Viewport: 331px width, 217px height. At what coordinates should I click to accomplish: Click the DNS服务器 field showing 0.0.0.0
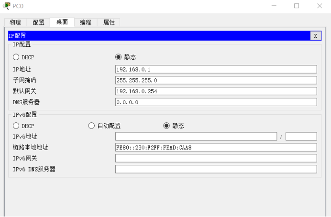(216, 102)
